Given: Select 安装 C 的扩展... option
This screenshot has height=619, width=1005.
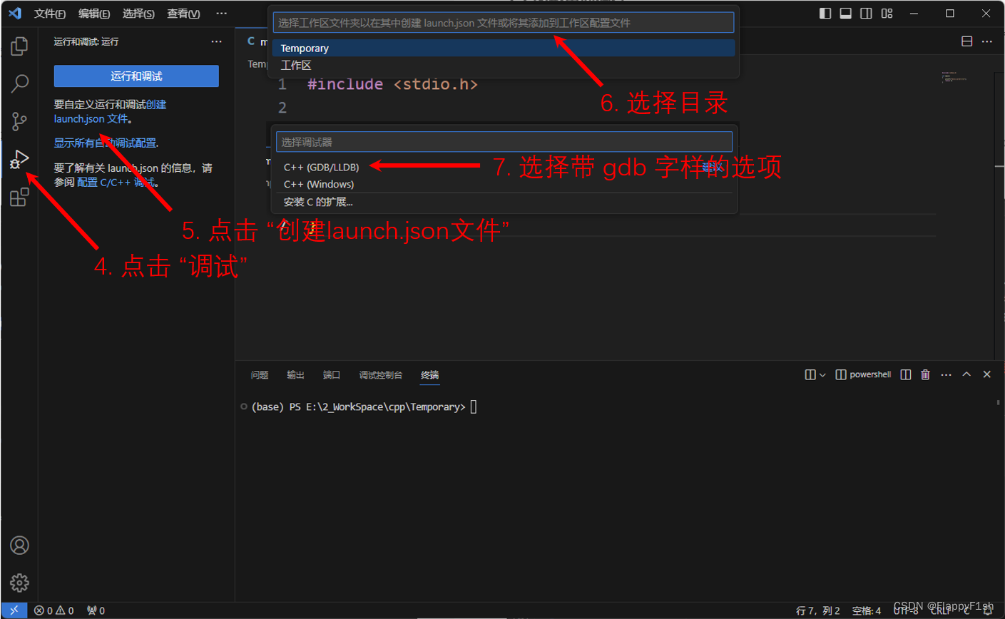Looking at the screenshot, I should click(x=504, y=202).
